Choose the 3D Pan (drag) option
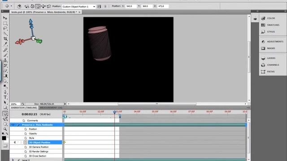This screenshot has width=287, height=161. pyautogui.click(x=38, y=6)
